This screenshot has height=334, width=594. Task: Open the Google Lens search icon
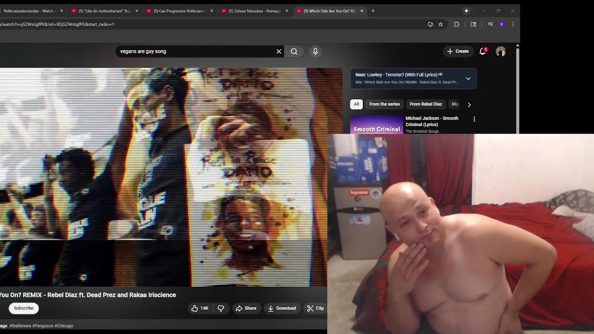tap(473, 24)
